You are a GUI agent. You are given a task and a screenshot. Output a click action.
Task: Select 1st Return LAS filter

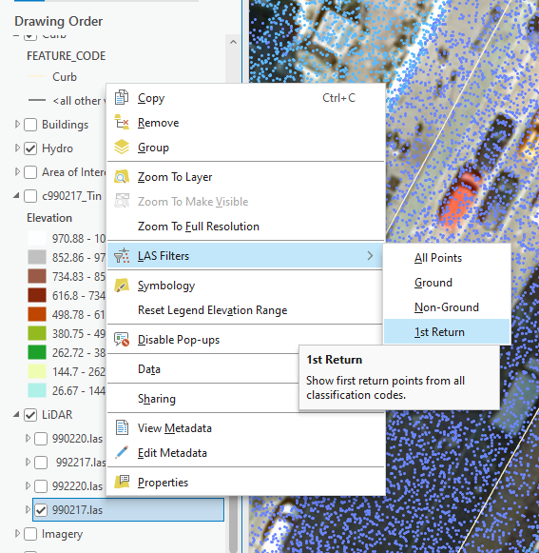point(447,332)
